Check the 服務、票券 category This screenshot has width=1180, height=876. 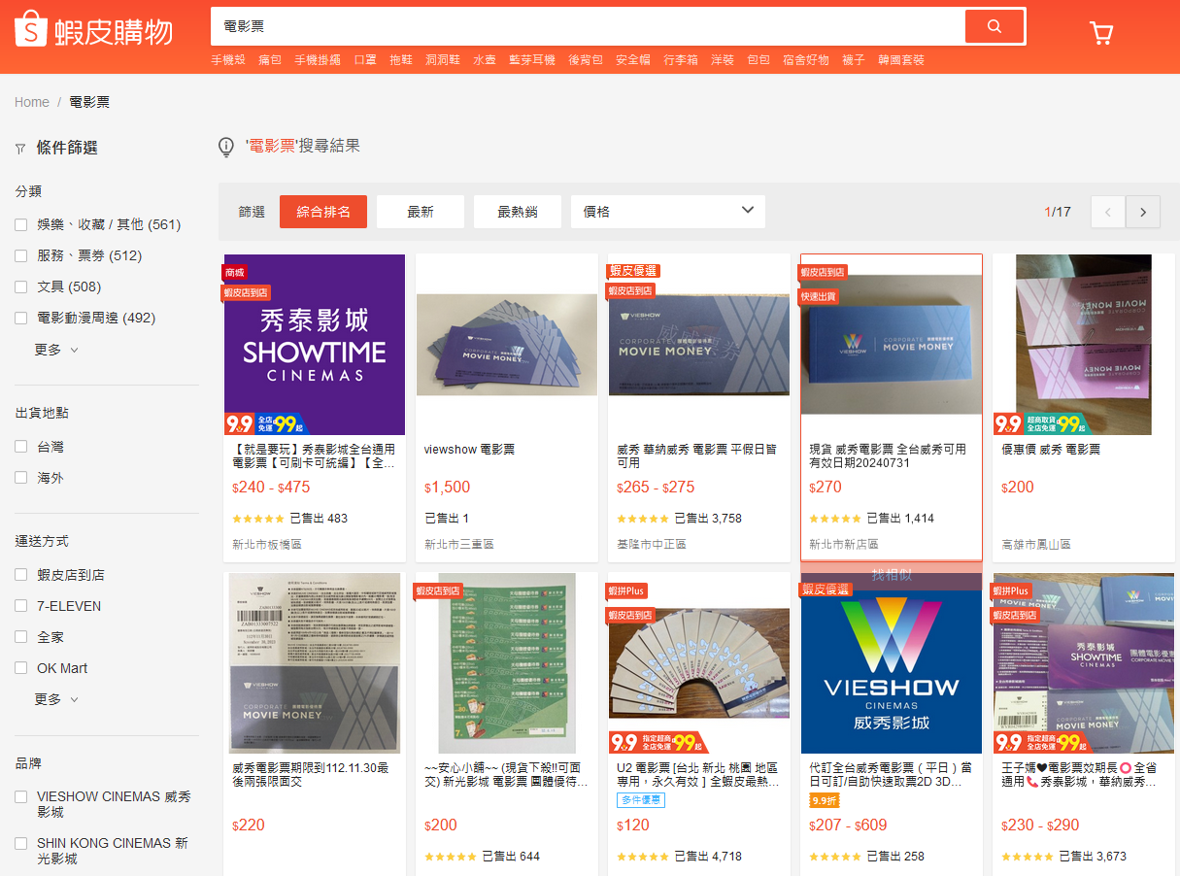click(20, 255)
